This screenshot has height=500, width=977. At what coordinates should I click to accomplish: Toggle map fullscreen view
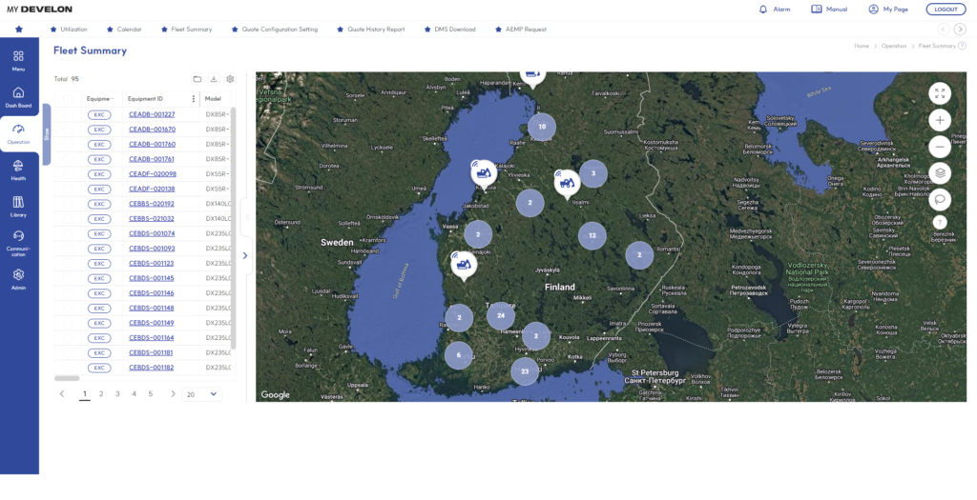coord(940,94)
